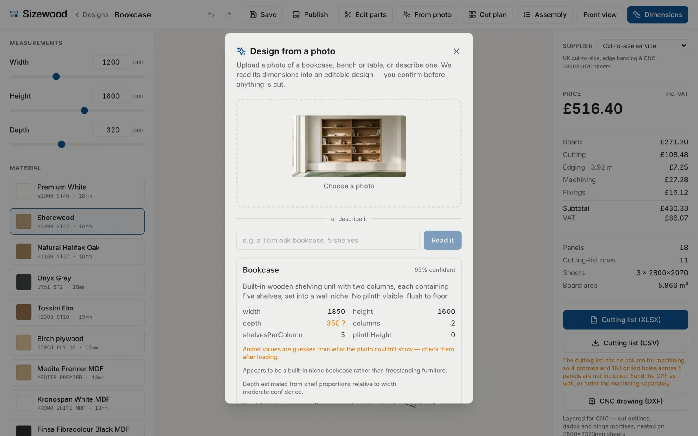
Task: Open Edit parts tool
Action: point(365,14)
